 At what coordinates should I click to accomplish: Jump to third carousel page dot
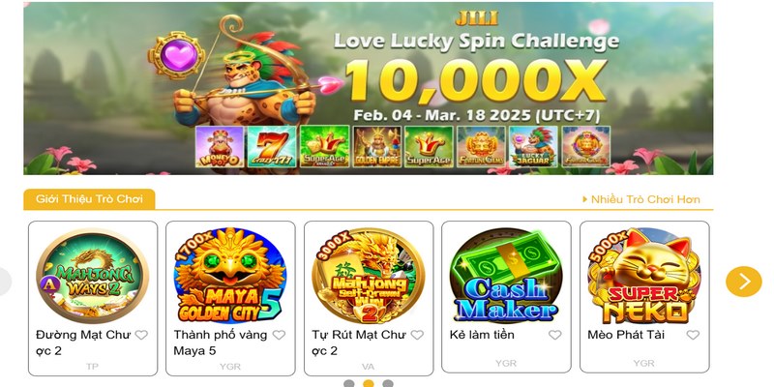388,383
